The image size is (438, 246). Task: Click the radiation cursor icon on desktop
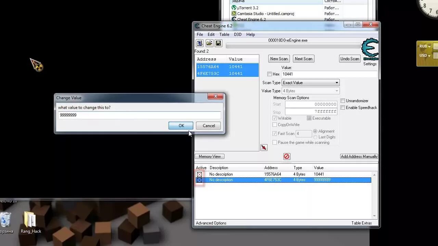point(36,65)
